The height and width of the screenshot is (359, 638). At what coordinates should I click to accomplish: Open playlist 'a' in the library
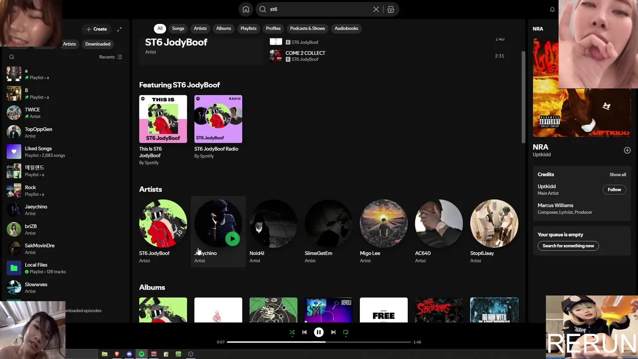pos(65,74)
